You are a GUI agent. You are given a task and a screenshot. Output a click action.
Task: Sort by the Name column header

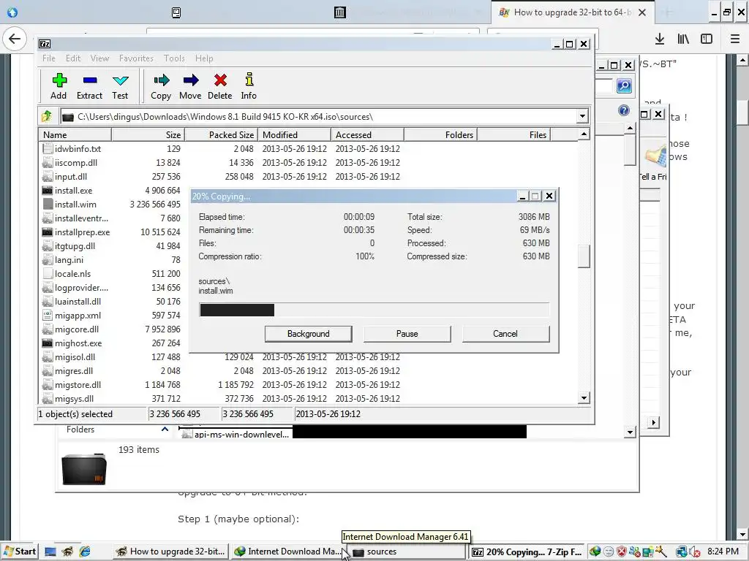click(x=75, y=135)
